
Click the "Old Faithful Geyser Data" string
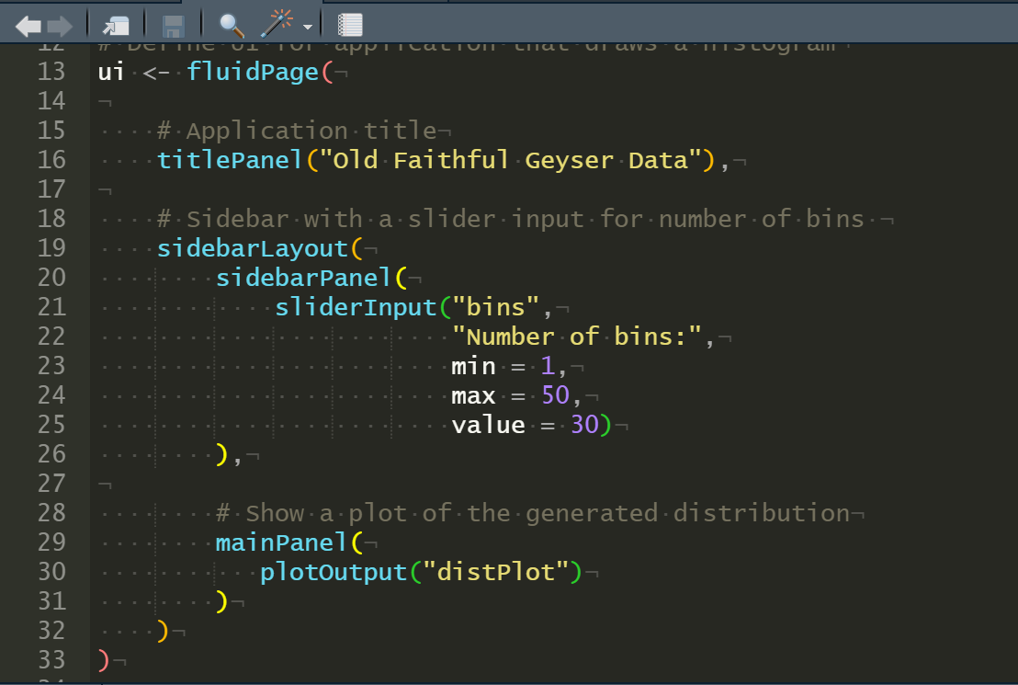tap(511, 160)
